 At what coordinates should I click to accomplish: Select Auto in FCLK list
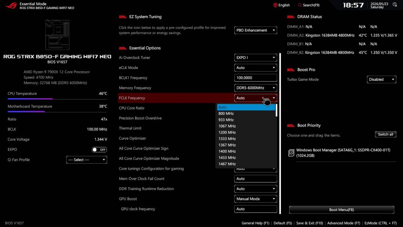point(246,107)
